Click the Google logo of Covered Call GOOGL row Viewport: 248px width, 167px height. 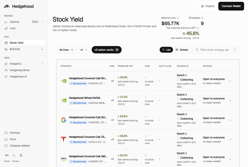64,120
